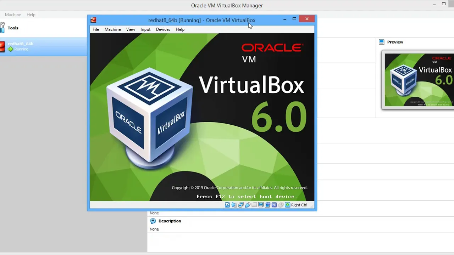This screenshot has width=454, height=255.
Task: Click 'None' text under Description
Action: point(154,229)
